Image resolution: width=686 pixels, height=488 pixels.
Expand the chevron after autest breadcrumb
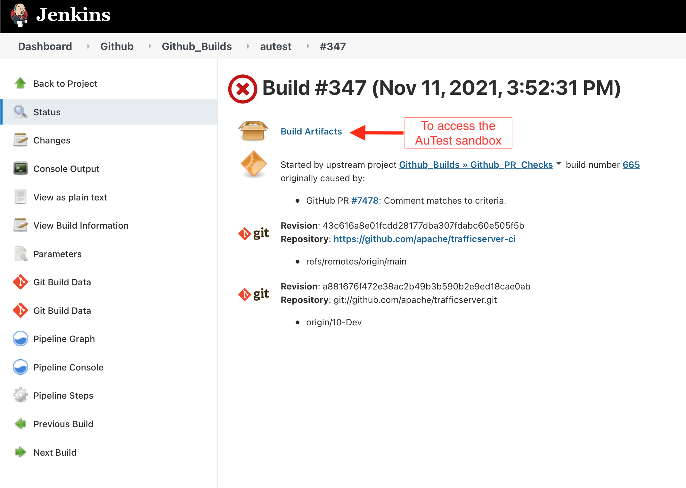(308, 46)
